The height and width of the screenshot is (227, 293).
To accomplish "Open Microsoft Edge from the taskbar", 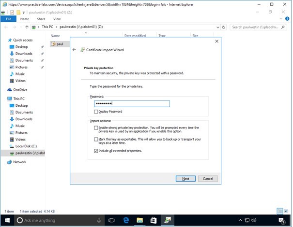I will 125,220.
